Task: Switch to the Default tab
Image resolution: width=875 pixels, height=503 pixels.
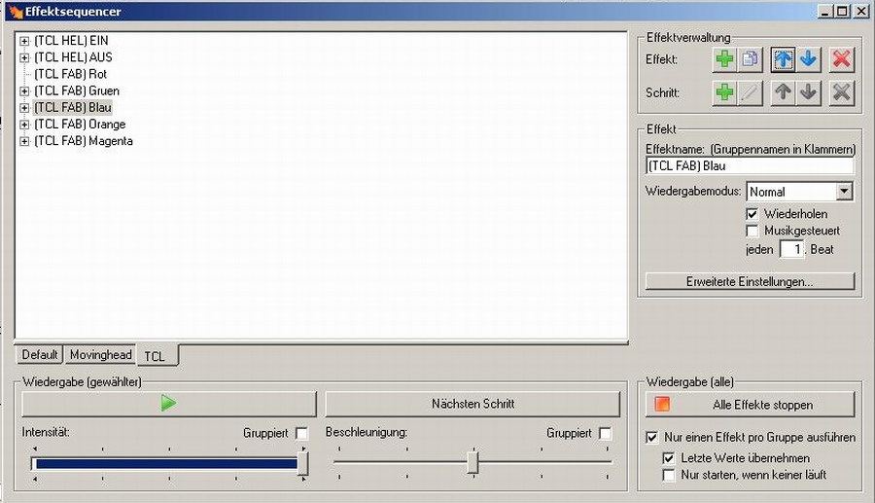Action: click(40, 355)
